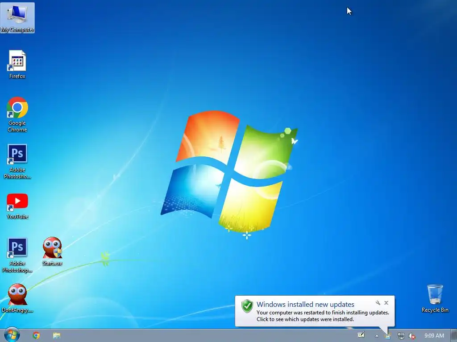Open Windows Explorer from the taskbar
The image size is (457, 342).
[57, 336]
